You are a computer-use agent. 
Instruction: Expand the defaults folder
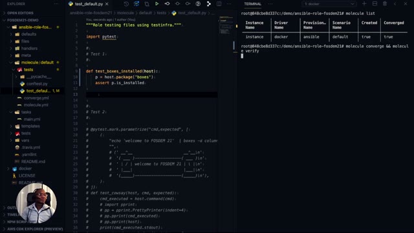tap(28, 34)
